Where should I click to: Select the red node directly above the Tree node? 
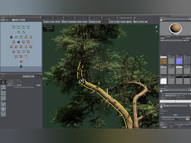click(21, 61)
